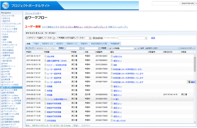
Task: Click the 申請日 start date field
Action: point(73,48)
